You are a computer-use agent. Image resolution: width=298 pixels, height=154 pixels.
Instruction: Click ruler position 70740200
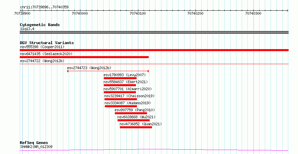(x=195, y=13)
